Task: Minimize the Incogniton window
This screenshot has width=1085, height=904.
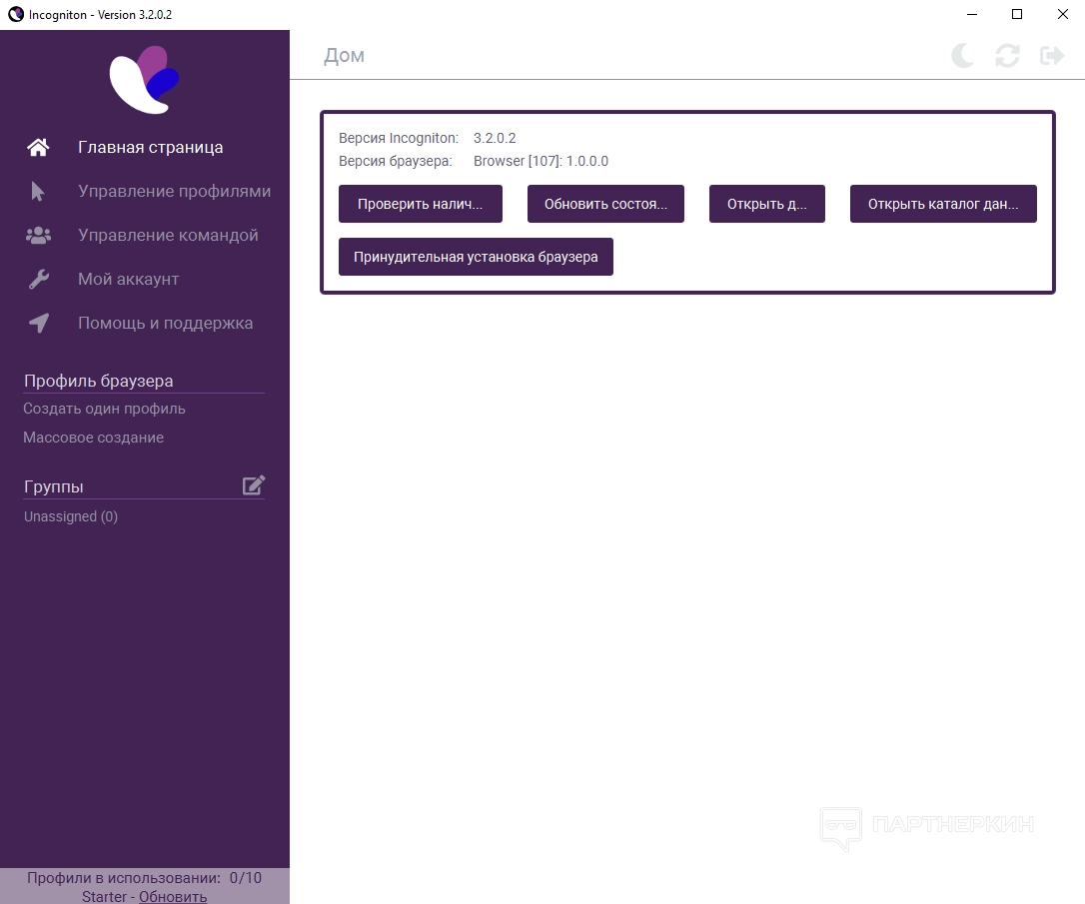Action: 972,15
